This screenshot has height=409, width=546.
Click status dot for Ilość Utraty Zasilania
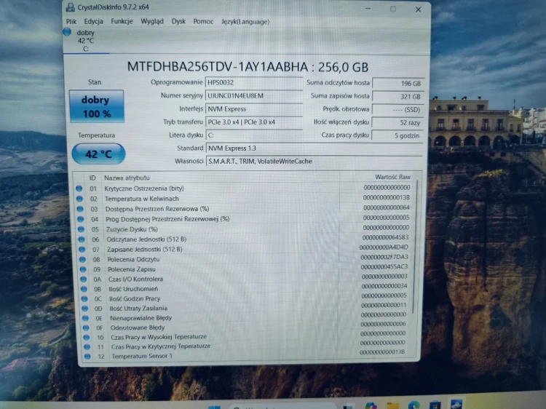[85, 309]
